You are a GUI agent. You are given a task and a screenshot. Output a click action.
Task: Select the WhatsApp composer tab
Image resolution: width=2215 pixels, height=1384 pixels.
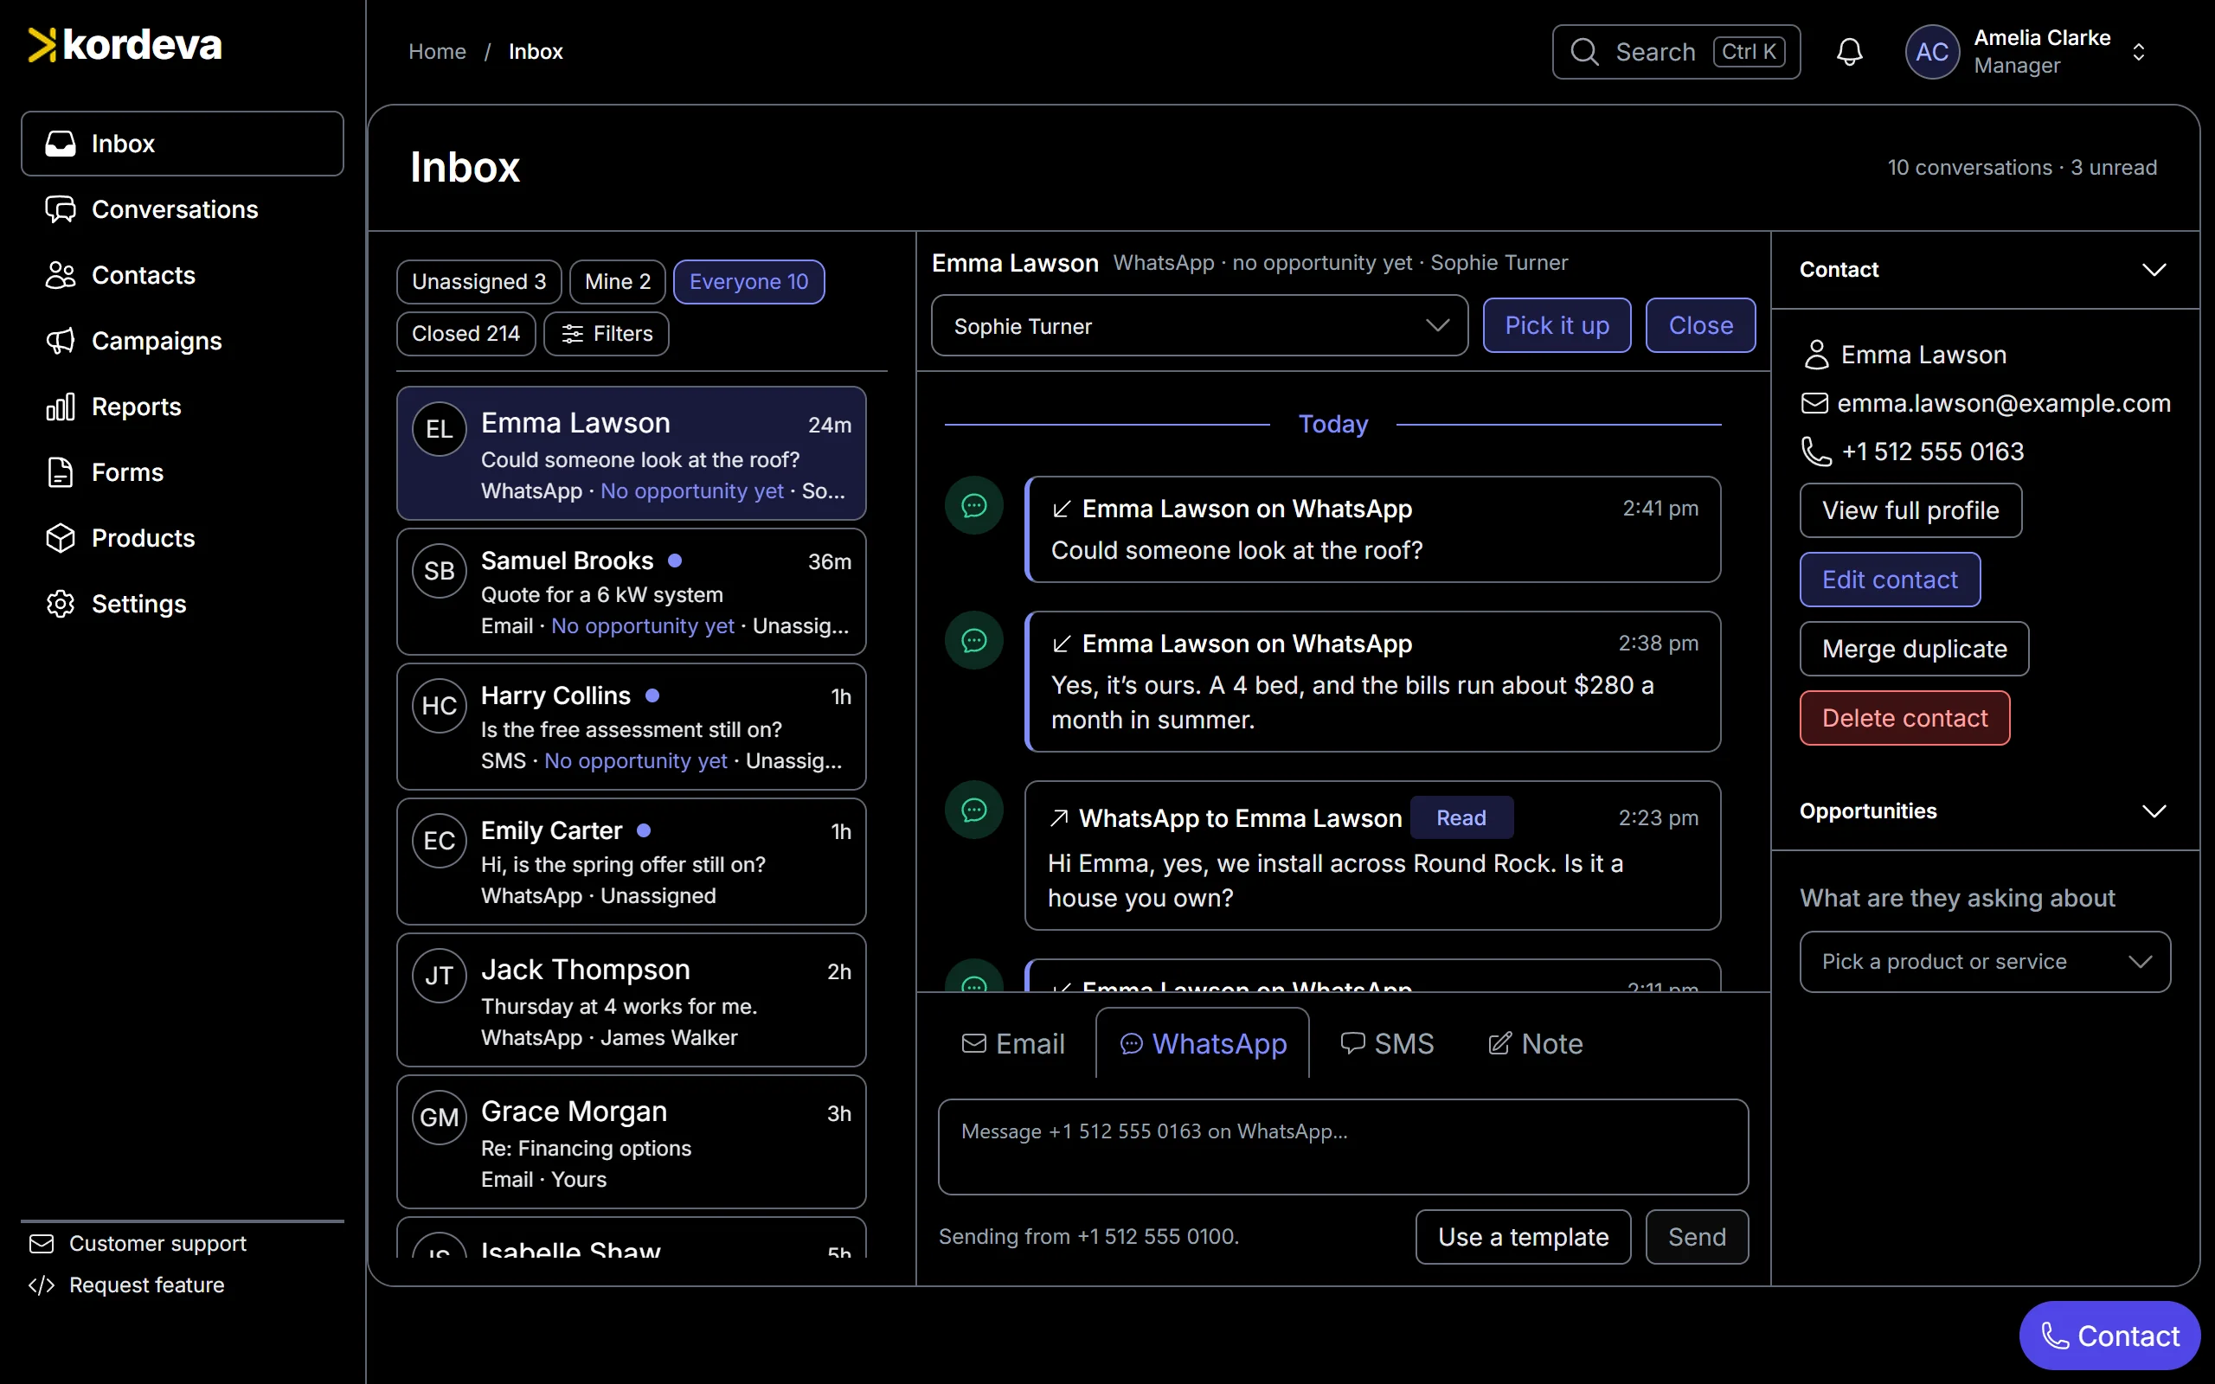[x=1203, y=1044]
